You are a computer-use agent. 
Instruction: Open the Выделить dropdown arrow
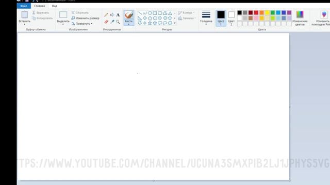[63, 24]
